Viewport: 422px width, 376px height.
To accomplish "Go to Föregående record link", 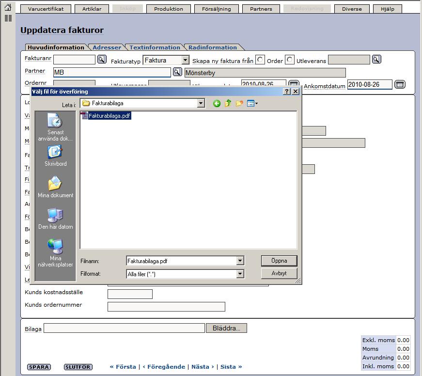I will [164, 367].
